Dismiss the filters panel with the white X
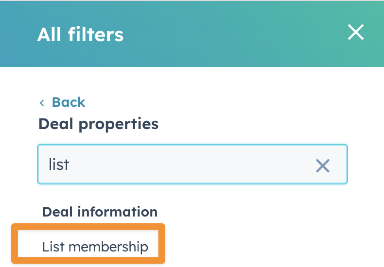384x267 pixels. click(356, 33)
